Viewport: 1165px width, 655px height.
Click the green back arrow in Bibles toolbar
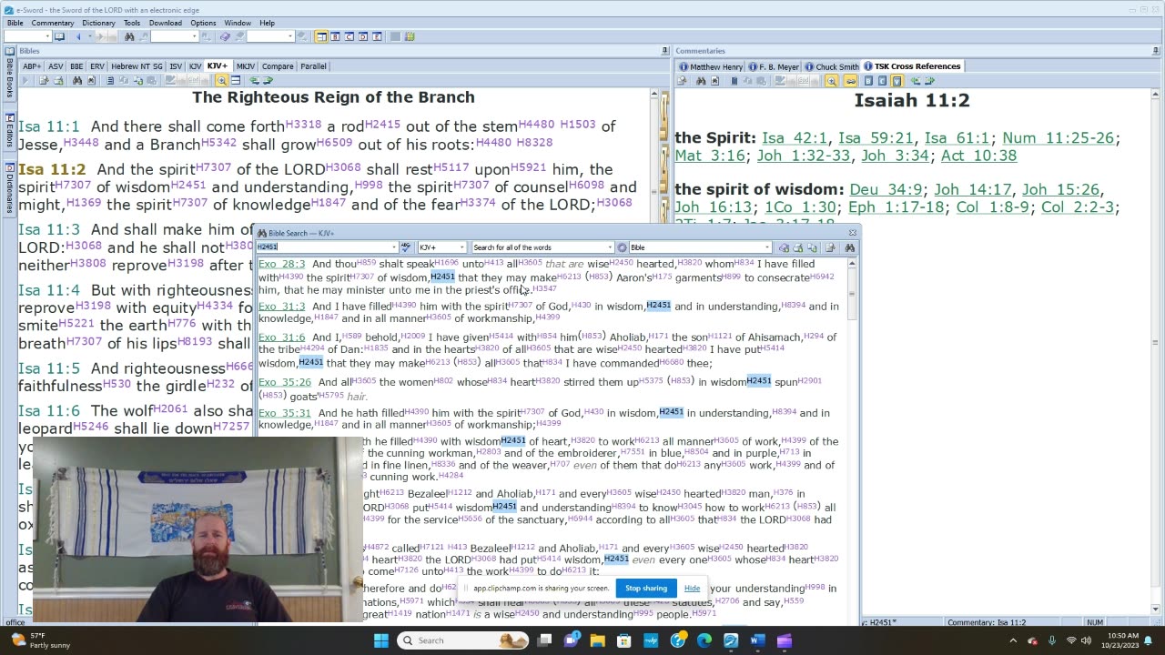(x=254, y=81)
